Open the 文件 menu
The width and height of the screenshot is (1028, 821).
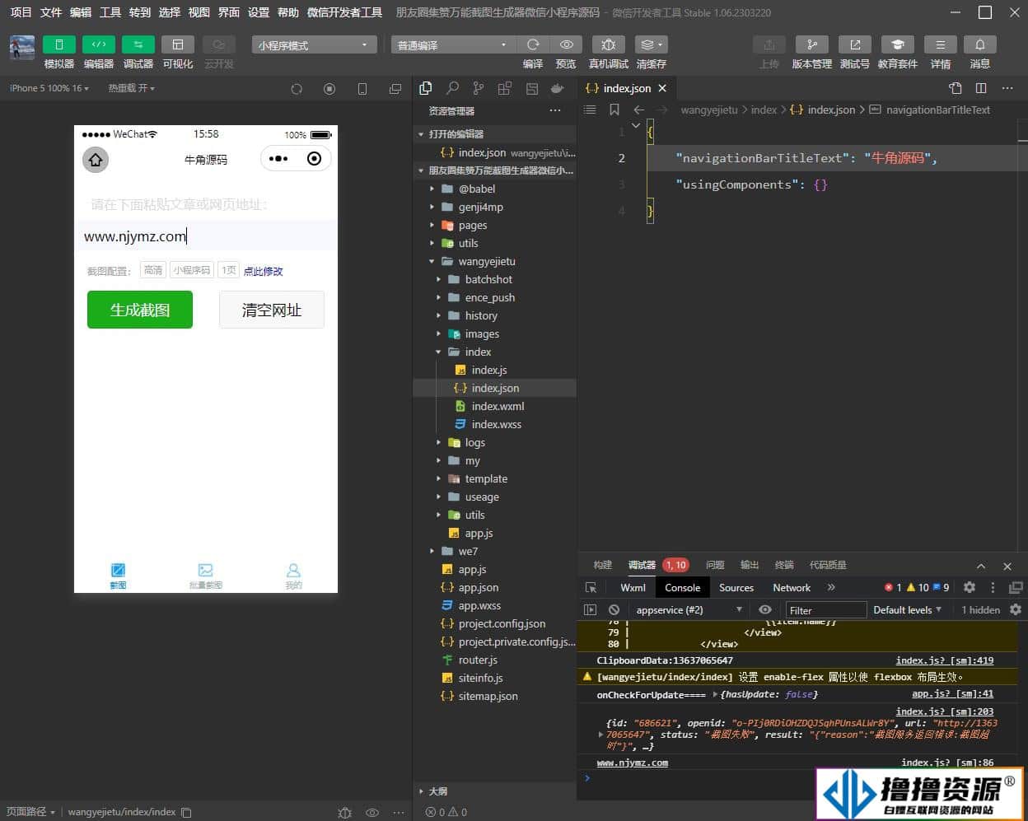tap(51, 12)
